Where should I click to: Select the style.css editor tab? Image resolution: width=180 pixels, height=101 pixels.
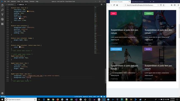(x=21, y=4)
